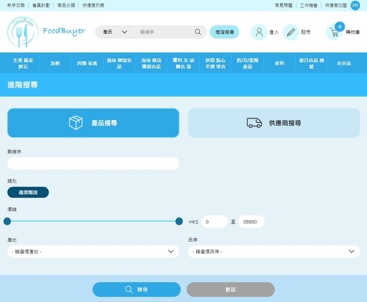The image size is (367, 302).
Task: Expand the 請選擇品牌 dropdown
Action: (x=274, y=251)
